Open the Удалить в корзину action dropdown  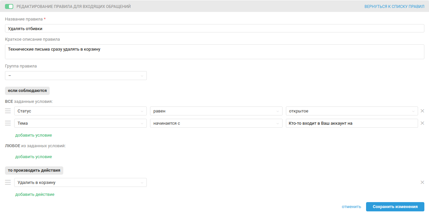point(80,183)
